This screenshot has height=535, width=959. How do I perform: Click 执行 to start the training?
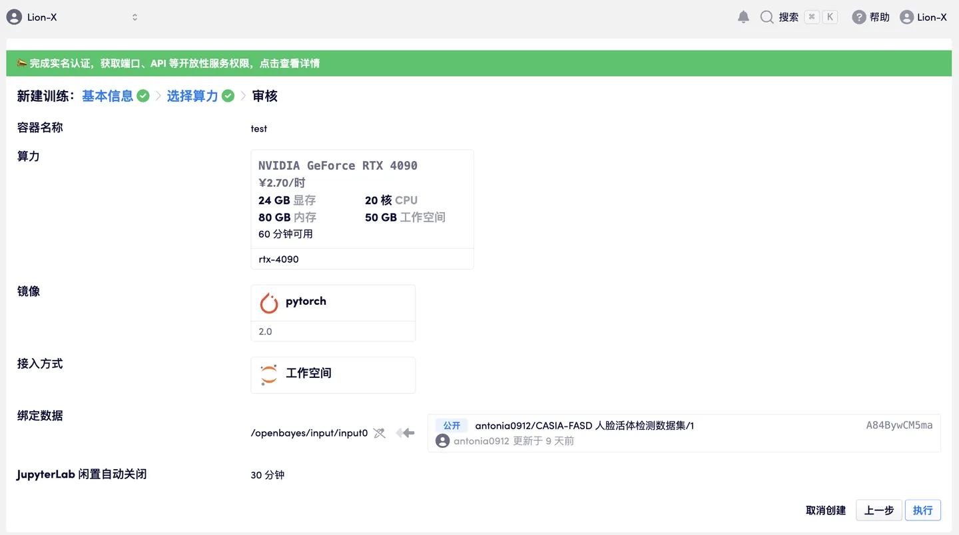point(923,510)
